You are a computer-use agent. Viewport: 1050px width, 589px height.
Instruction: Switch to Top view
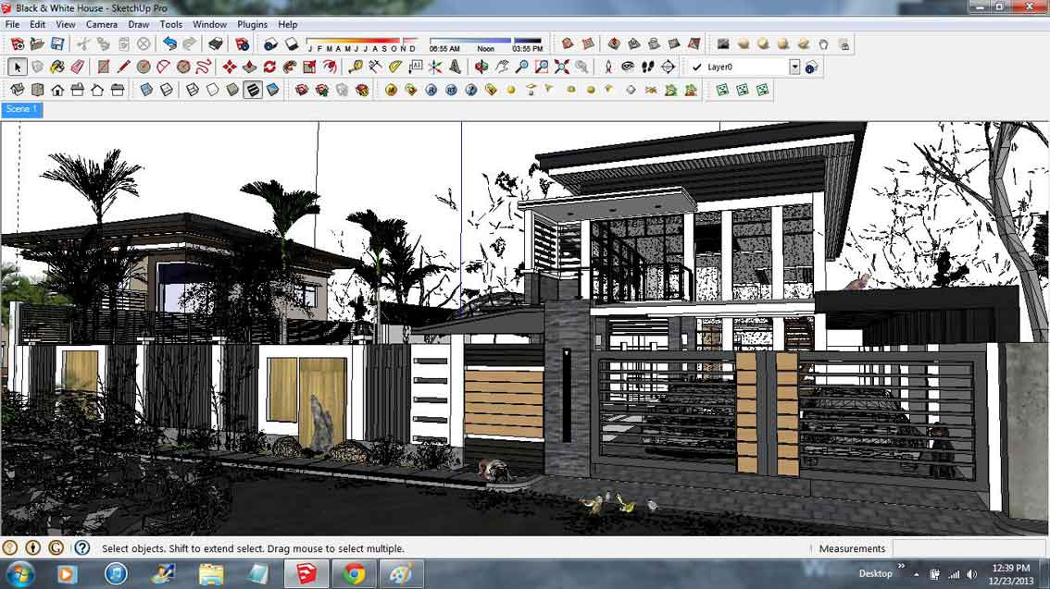(x=37, y=90)
